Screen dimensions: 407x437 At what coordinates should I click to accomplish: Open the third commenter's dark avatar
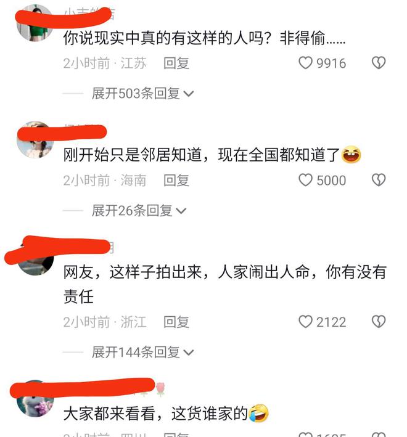point(35,256)
